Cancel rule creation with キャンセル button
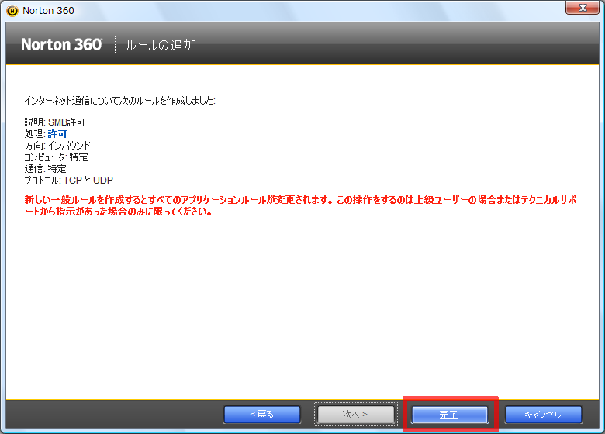605x434 pixels. pos(543,415)
